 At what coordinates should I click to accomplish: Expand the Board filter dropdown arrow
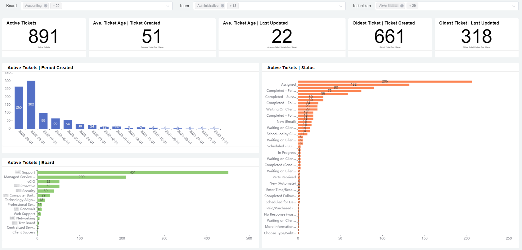168,6
